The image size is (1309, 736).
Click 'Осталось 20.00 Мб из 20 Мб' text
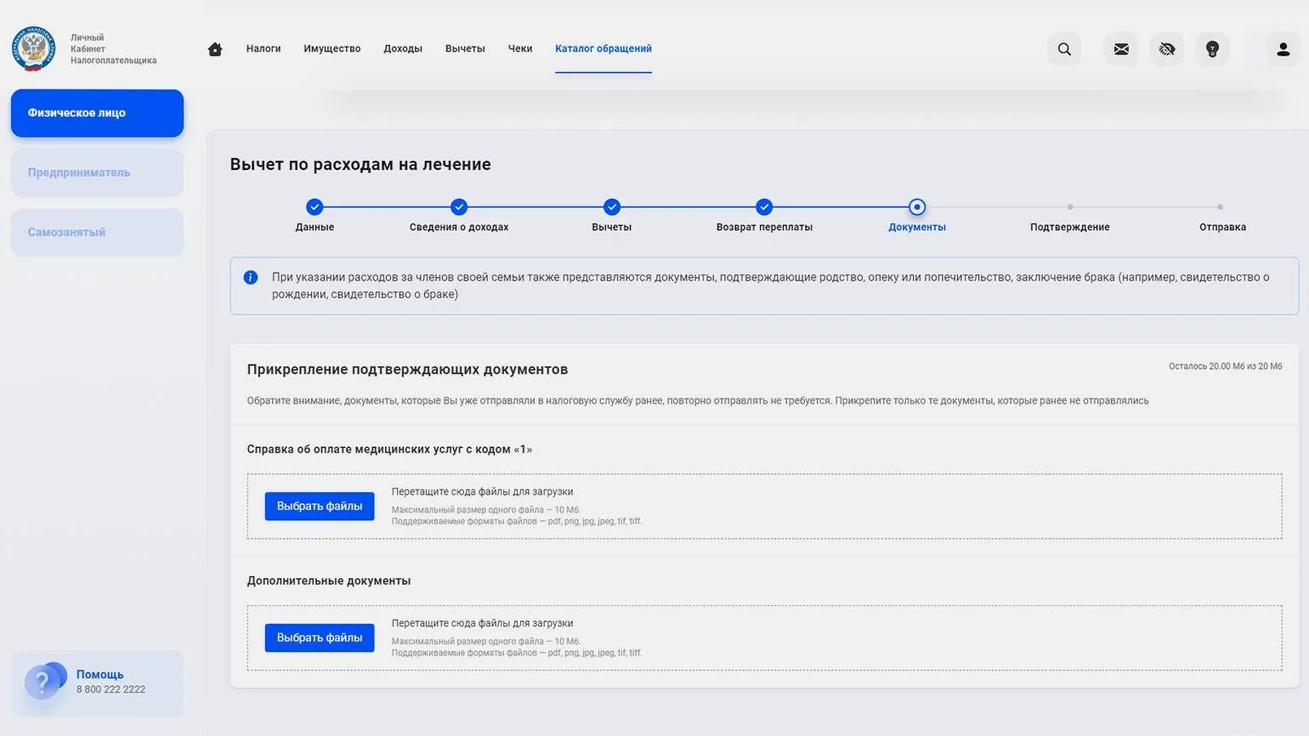pos(1225,366)
